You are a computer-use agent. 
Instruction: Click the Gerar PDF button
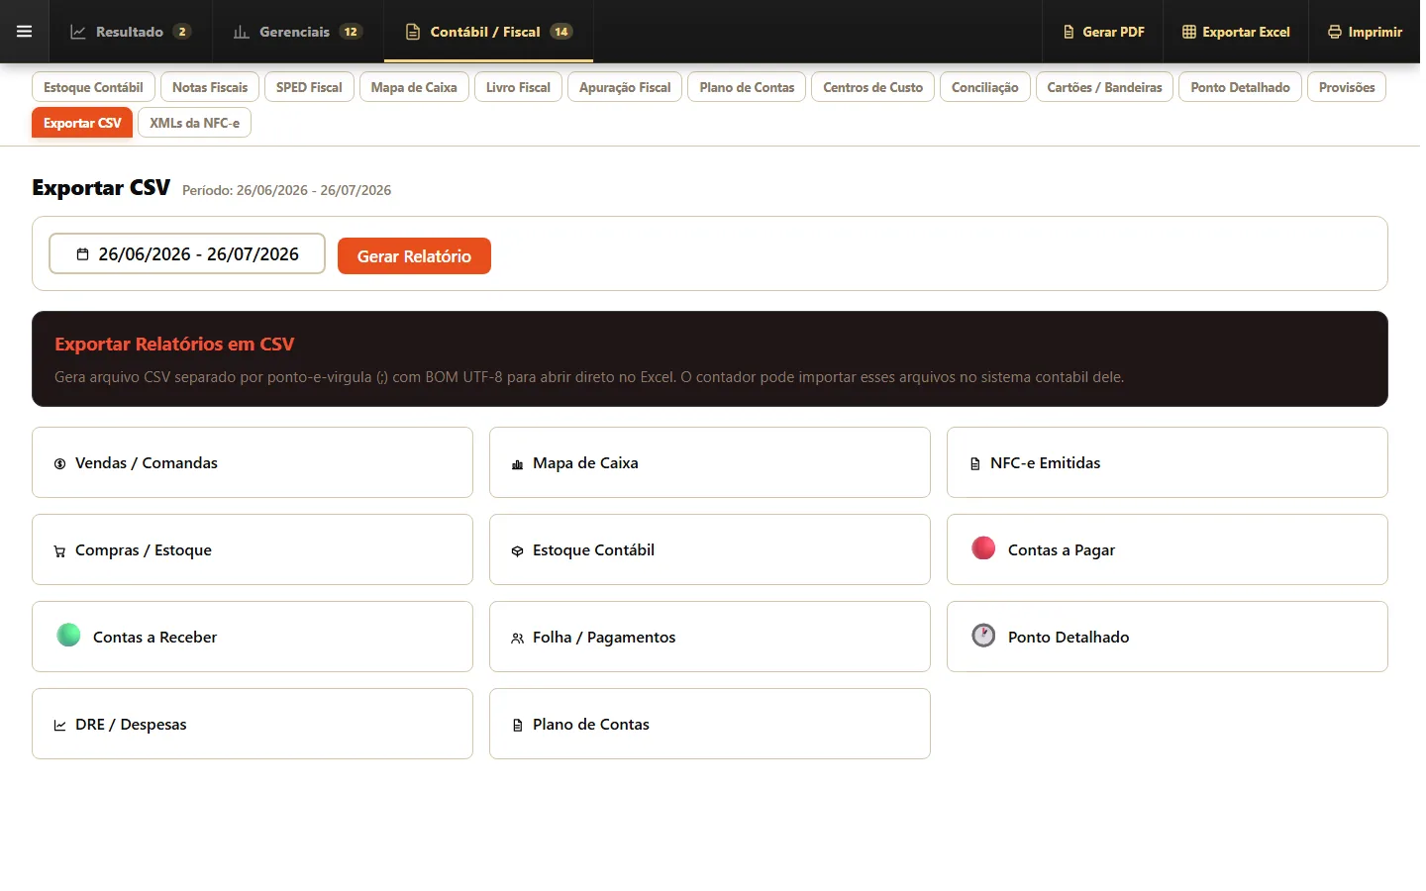click(x=1103, y=32)
